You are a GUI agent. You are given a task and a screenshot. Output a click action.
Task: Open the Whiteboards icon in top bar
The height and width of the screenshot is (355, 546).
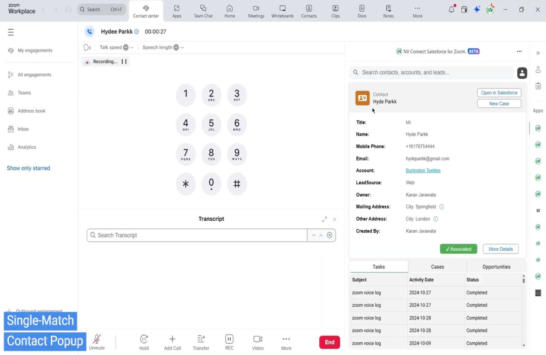pyautogui.click(x=283, y=9)
